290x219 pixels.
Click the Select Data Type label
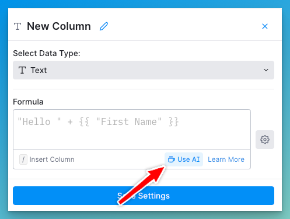tap(47, 53)
